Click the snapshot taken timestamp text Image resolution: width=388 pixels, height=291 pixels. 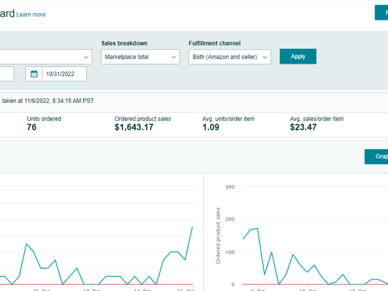pyautogui.click(x=48, y=101)
